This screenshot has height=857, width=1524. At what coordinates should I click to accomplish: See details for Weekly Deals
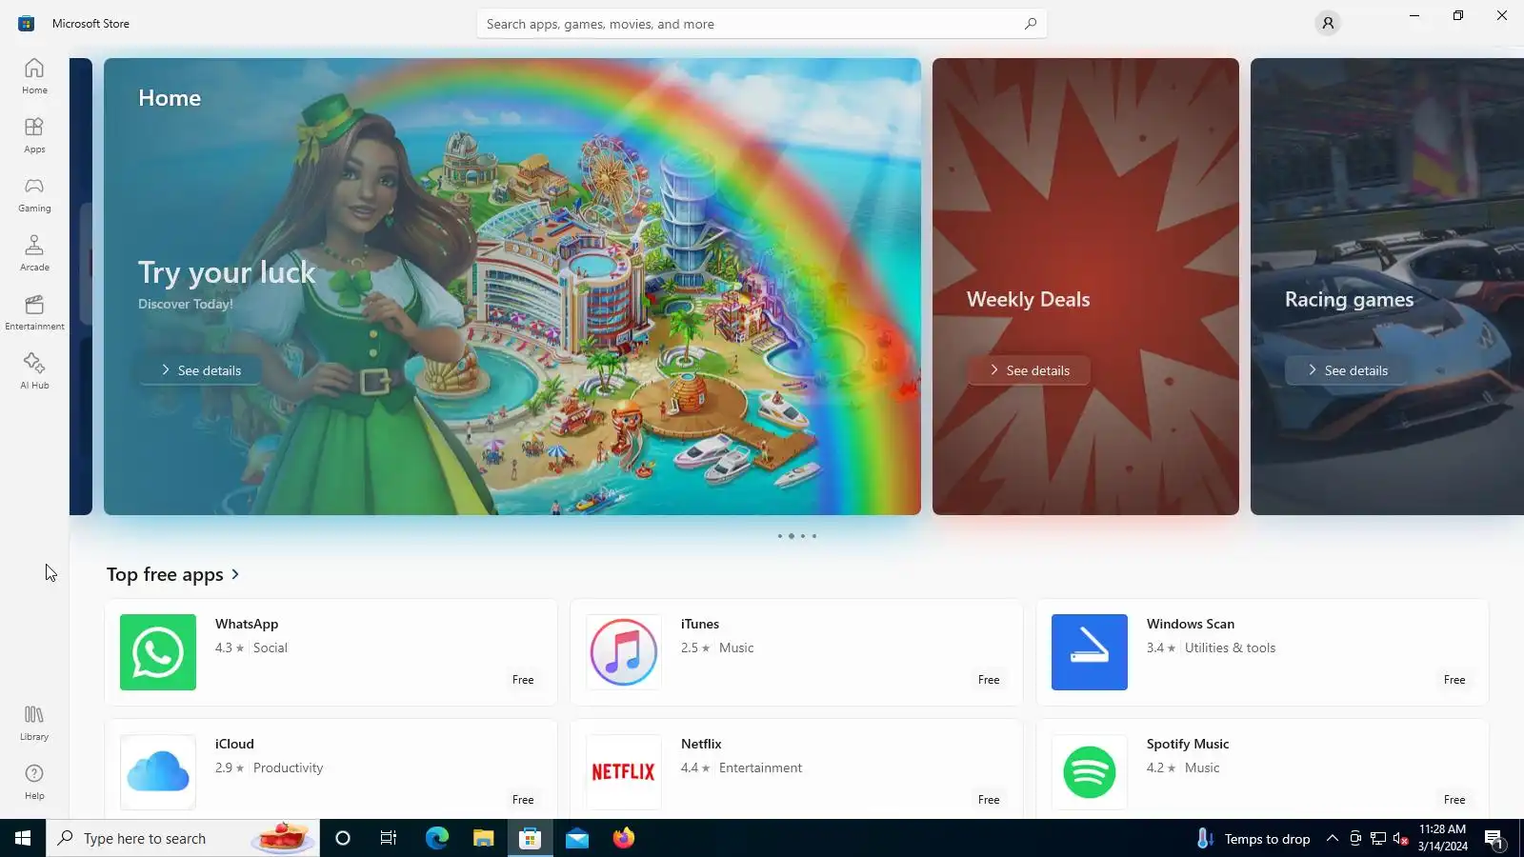[x=1029, y=370]
